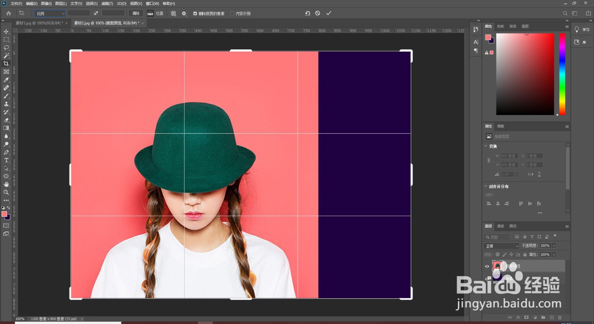Open the 比例 crop ratio dropdown
Viewport: 594px width, 324px height.
(50, 13)
